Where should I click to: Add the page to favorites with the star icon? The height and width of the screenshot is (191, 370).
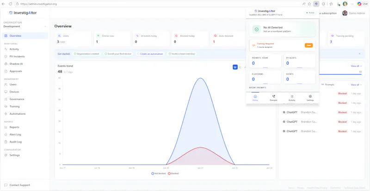point(309,4)
